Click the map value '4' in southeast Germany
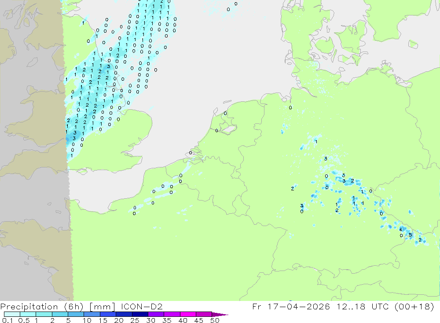The width and height of the screenshot is (440, 323). pos(401,230)
